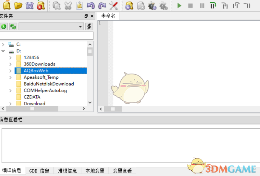Click the new project file icon
Screen dimensions: 260x176
tap(129, 6)
